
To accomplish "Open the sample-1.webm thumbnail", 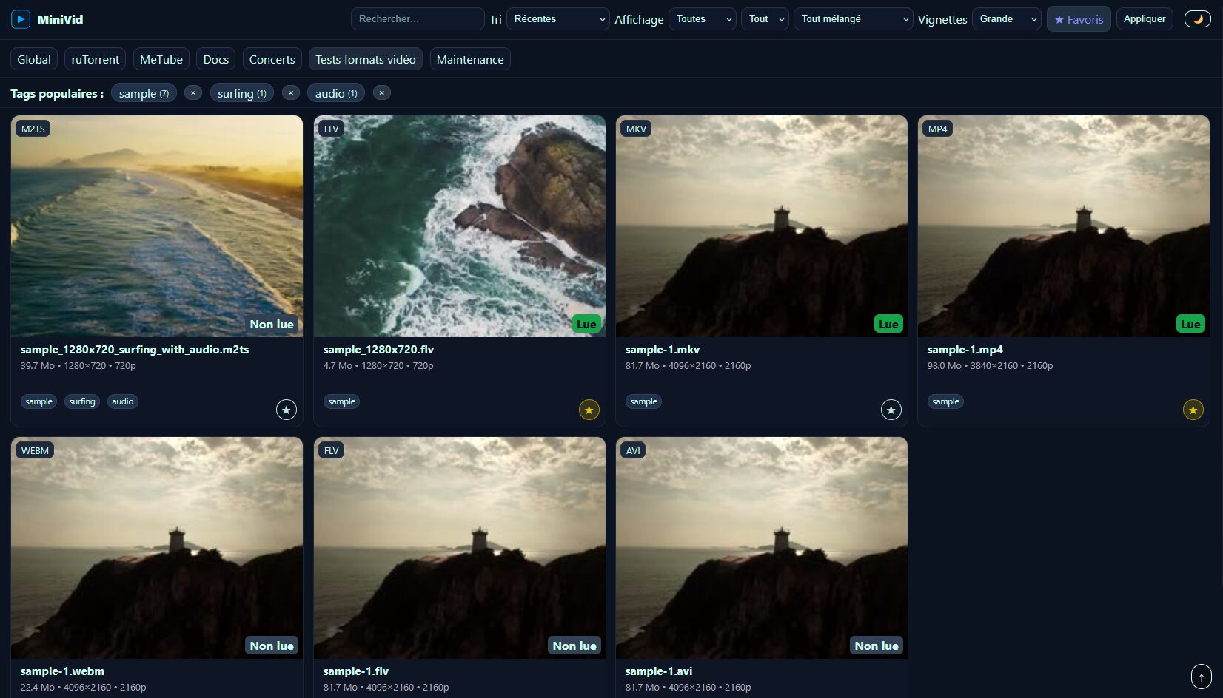I will pos(157,548).
